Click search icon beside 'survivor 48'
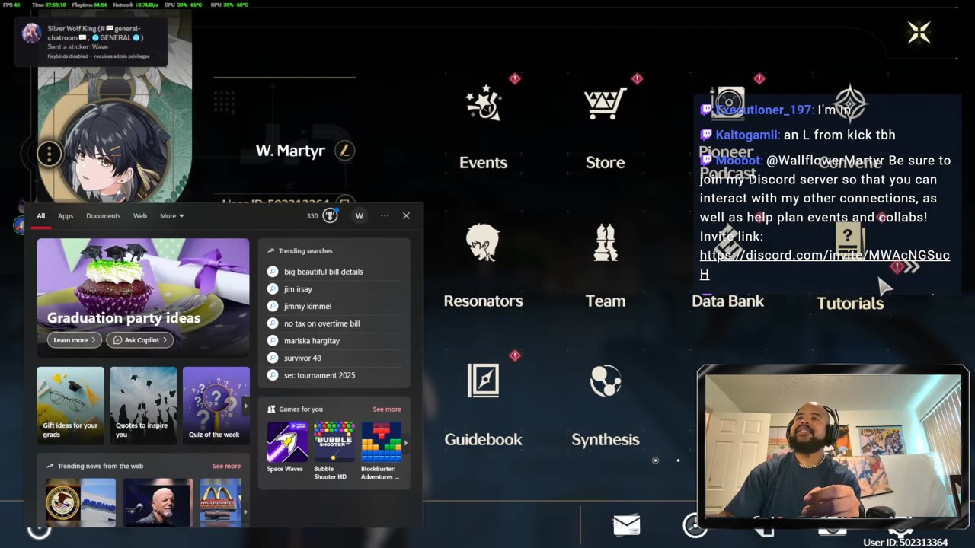Image resolution: width=975 pixels, height=548 pixels. [273, 358]
